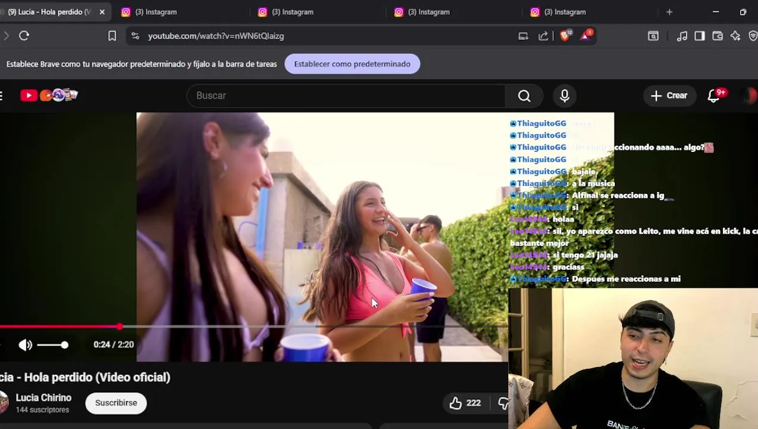Screen dimensions: 758x429
Task: Open the Brave playlist music icon
Action: tap(682, 36)
